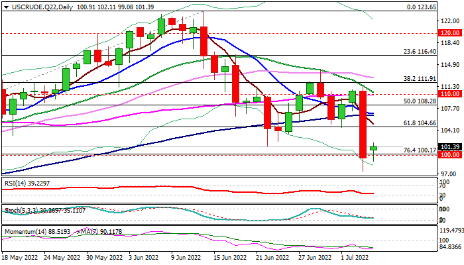
Task: Select the 0.0 123.65 Fibonacci level label
Action: tap(420, 6)
